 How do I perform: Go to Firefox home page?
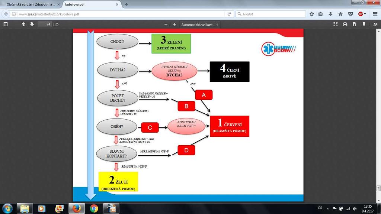340,14
